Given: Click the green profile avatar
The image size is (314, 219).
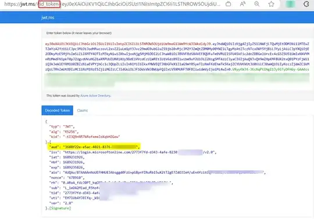Looking at the screenshot, I should 290,4.
